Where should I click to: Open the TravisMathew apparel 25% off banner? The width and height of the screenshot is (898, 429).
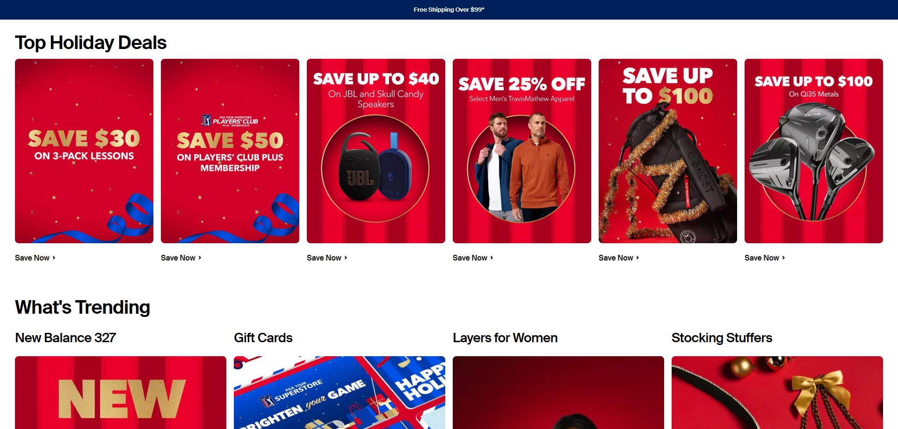coord(522,151)
